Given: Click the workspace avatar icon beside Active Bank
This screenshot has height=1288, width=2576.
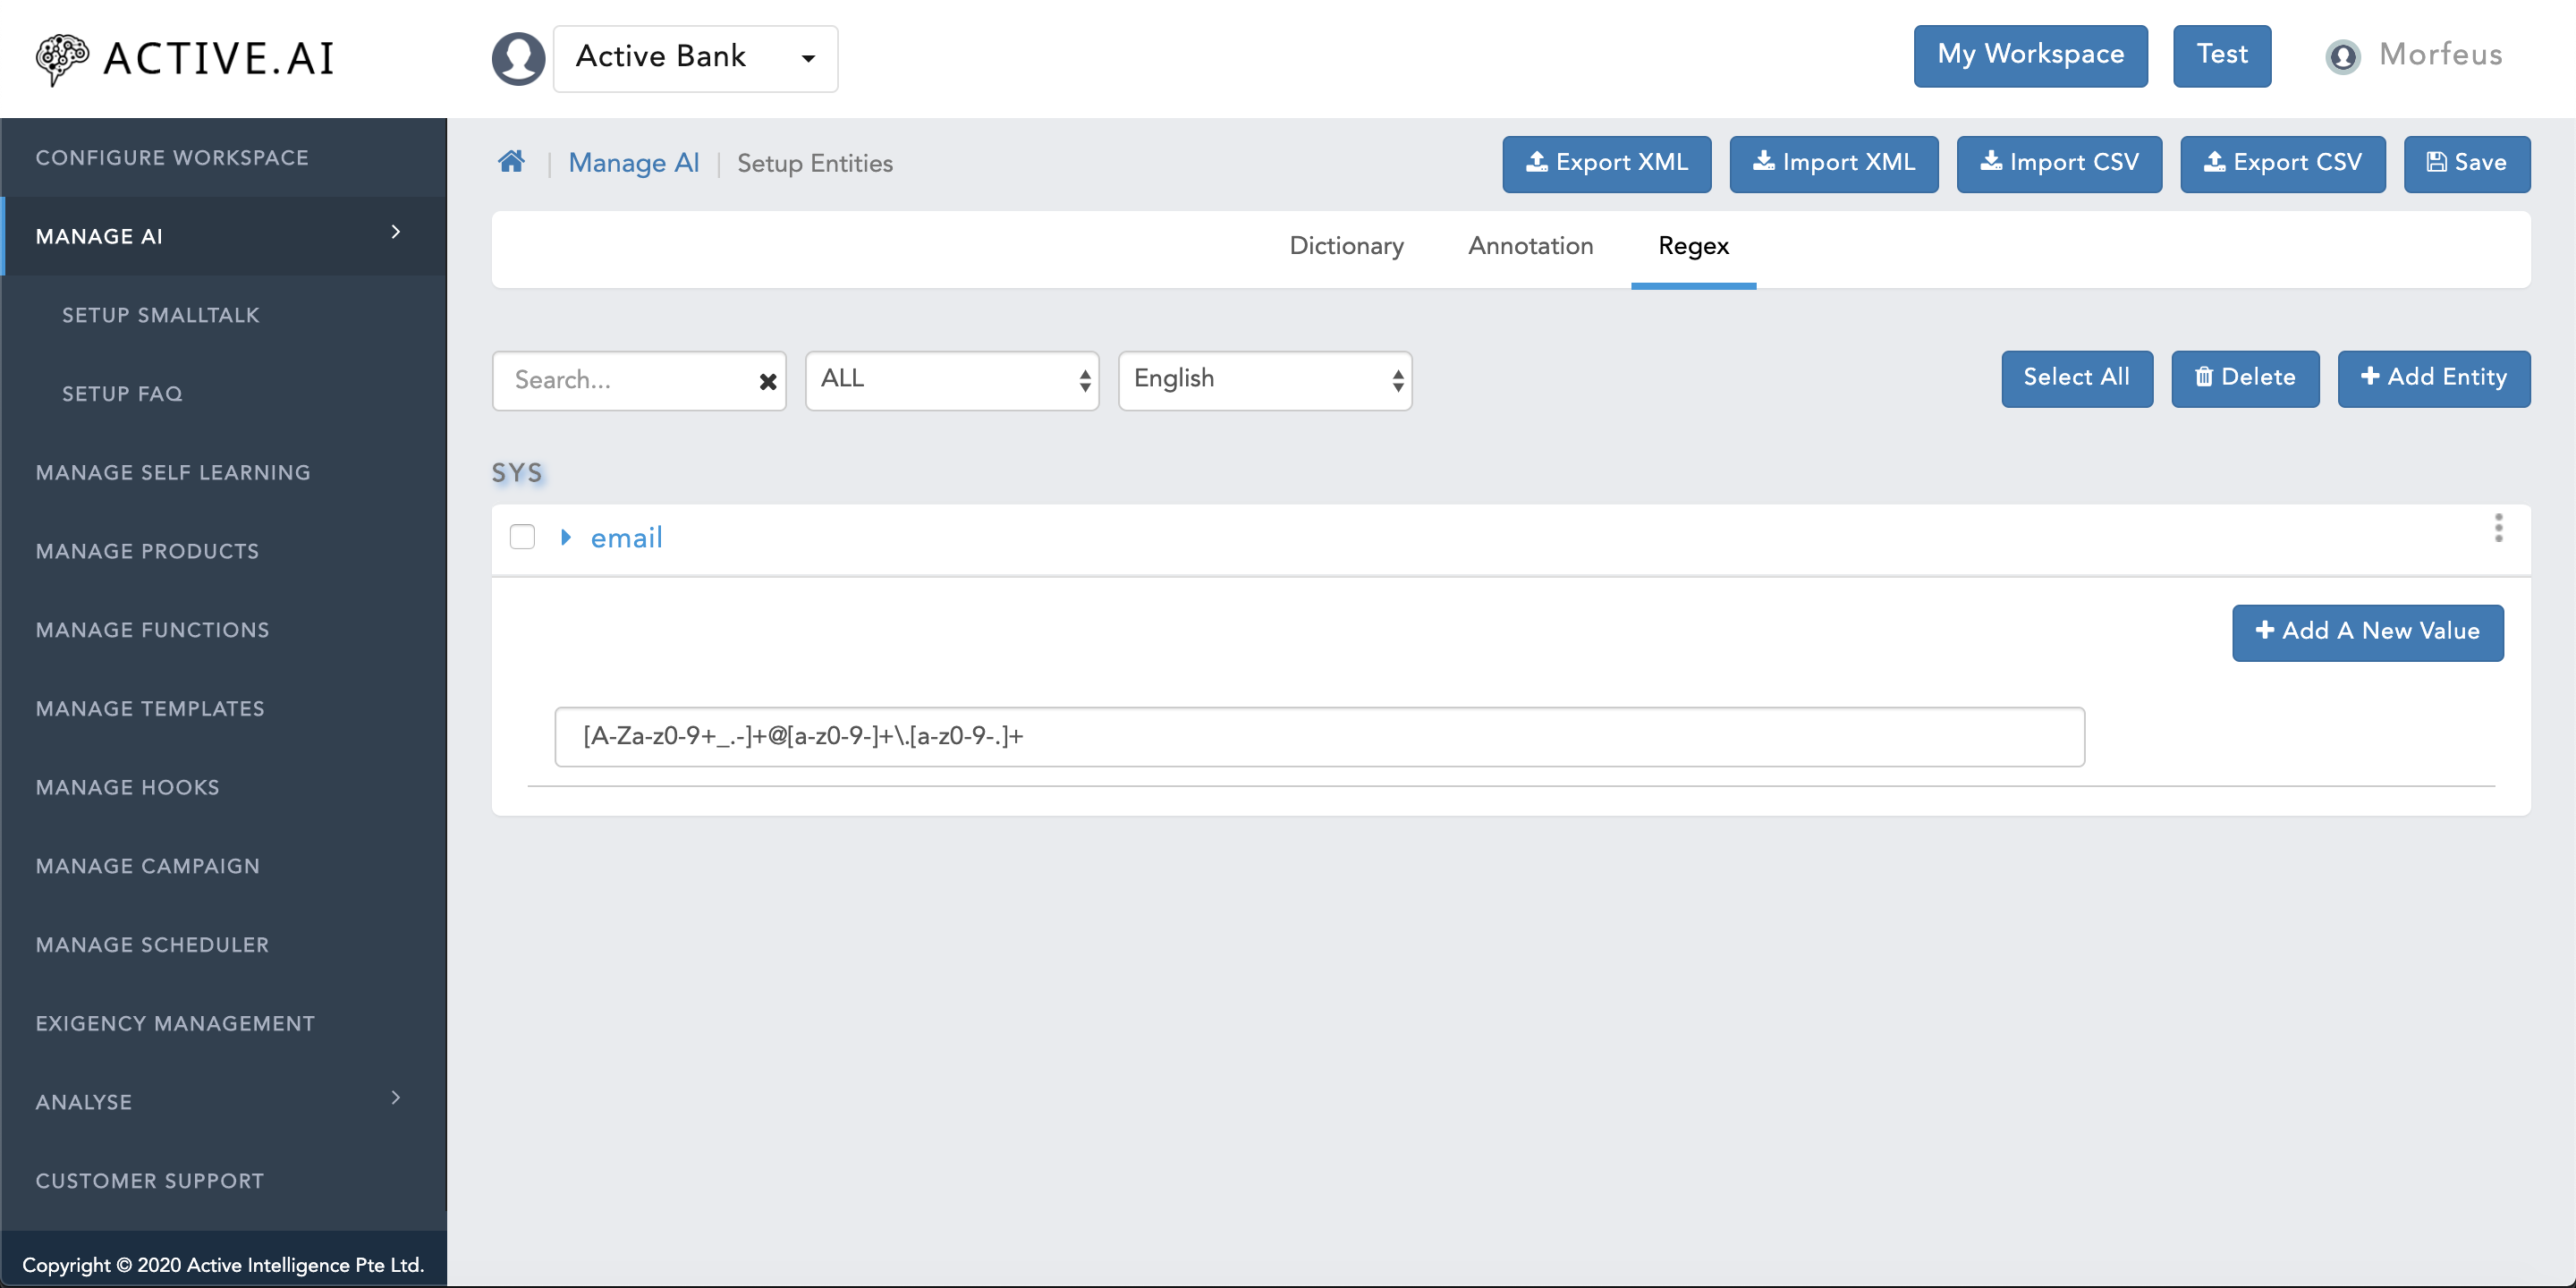Looking at the screenshot, I should (518, 58).
